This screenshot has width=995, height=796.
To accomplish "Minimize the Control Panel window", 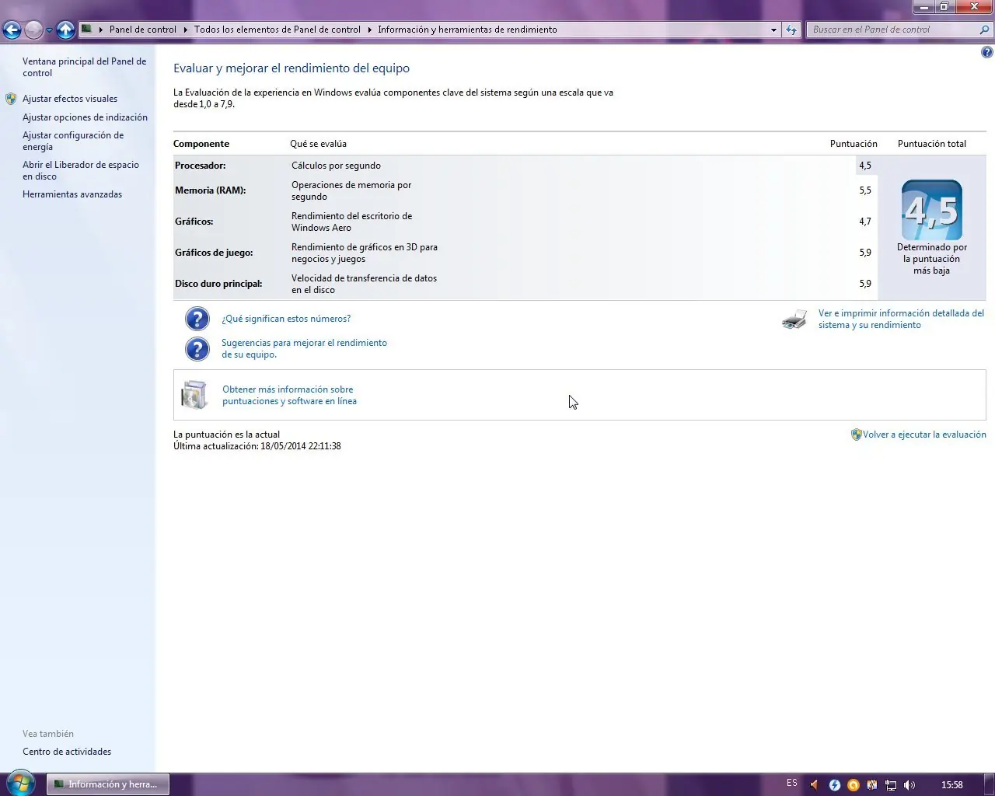I will (923, 6).
